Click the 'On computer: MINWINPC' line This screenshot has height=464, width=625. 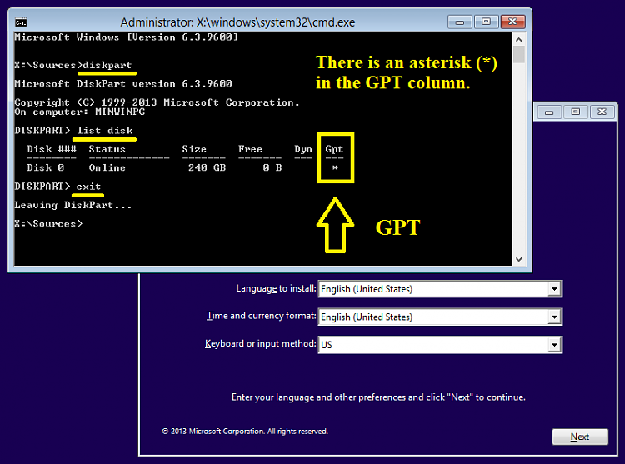tap(80, 112)
